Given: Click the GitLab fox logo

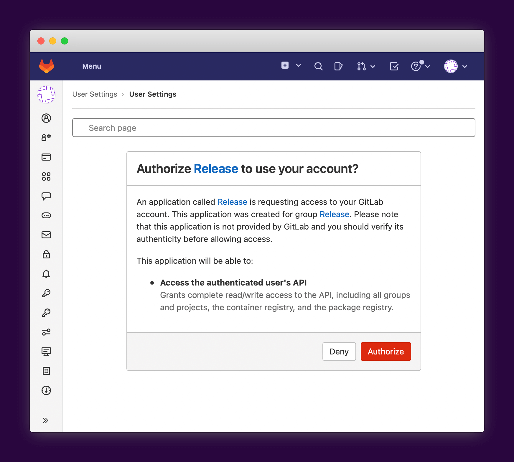Looking at the screenshot, I should point(47,66).
